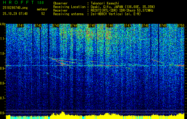Click the 1.1 frequency axis label

[x=3, y=39]
